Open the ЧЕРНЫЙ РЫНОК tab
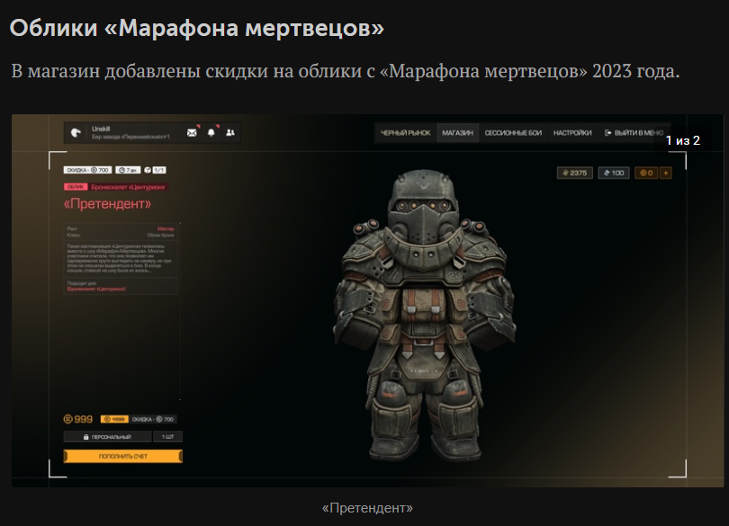 405,133
